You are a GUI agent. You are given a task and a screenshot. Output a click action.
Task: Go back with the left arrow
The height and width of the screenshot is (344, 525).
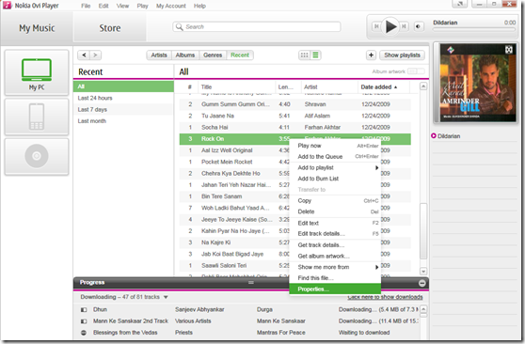click(84, 55)
